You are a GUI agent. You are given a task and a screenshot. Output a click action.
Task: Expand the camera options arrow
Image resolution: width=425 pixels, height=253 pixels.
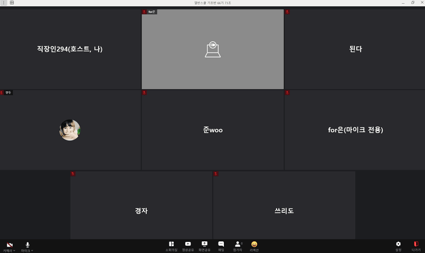click(14, 250)
